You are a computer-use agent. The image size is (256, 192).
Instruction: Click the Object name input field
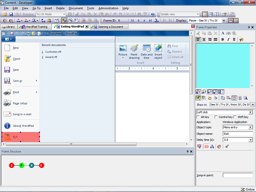pyautogui.click(x=238, y=134)
